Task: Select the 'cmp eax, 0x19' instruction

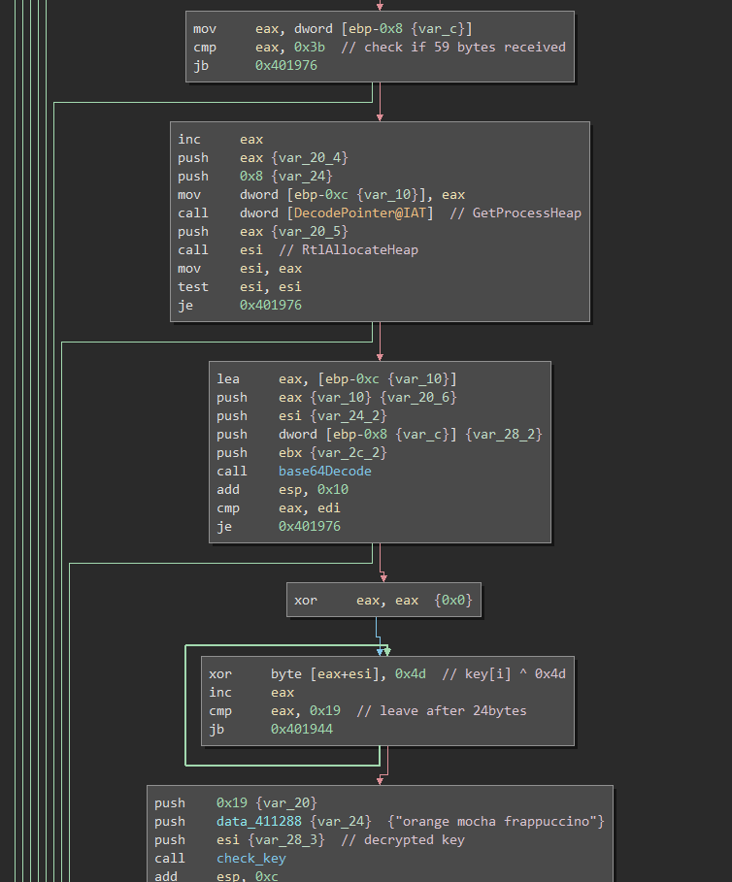Action: click(275, 711)
